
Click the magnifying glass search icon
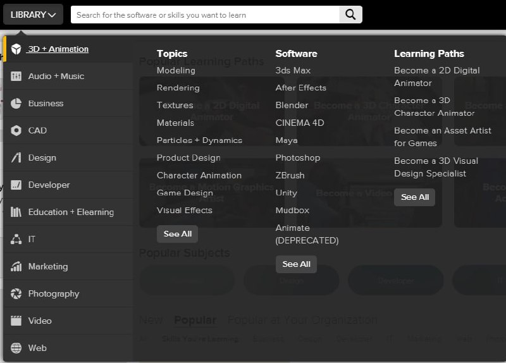pos(350,15)
